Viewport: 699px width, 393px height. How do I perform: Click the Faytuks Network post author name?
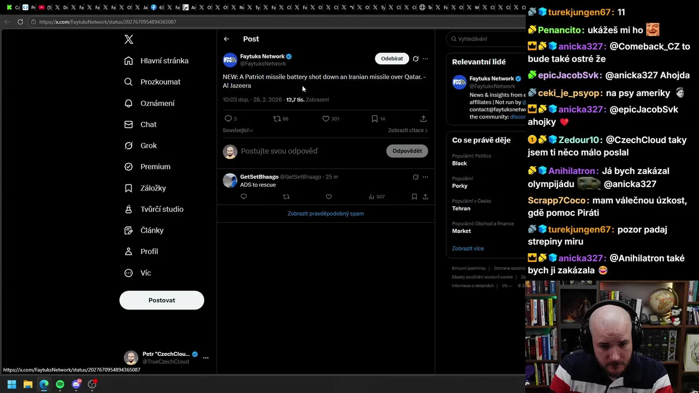(262, 56)
